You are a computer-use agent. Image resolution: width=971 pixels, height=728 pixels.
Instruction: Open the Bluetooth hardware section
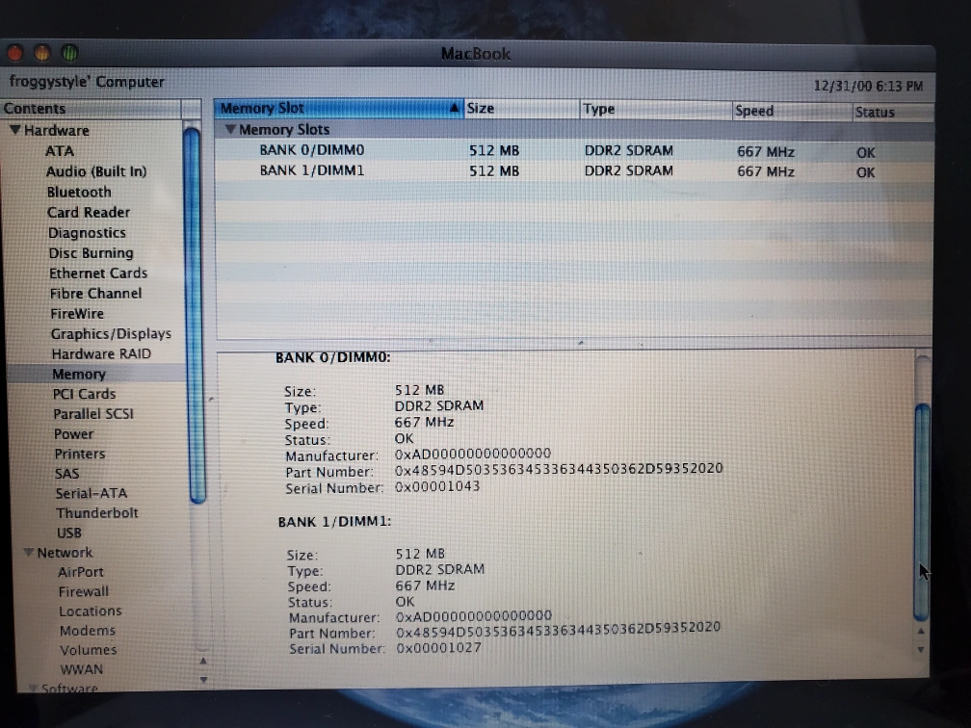click(x=79, y=192)
